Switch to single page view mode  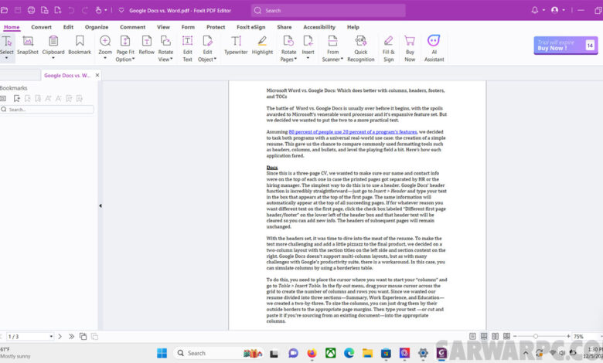[472, 336]
